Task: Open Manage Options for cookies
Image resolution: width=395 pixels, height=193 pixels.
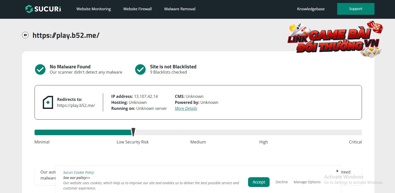Action: click(307, 182)
